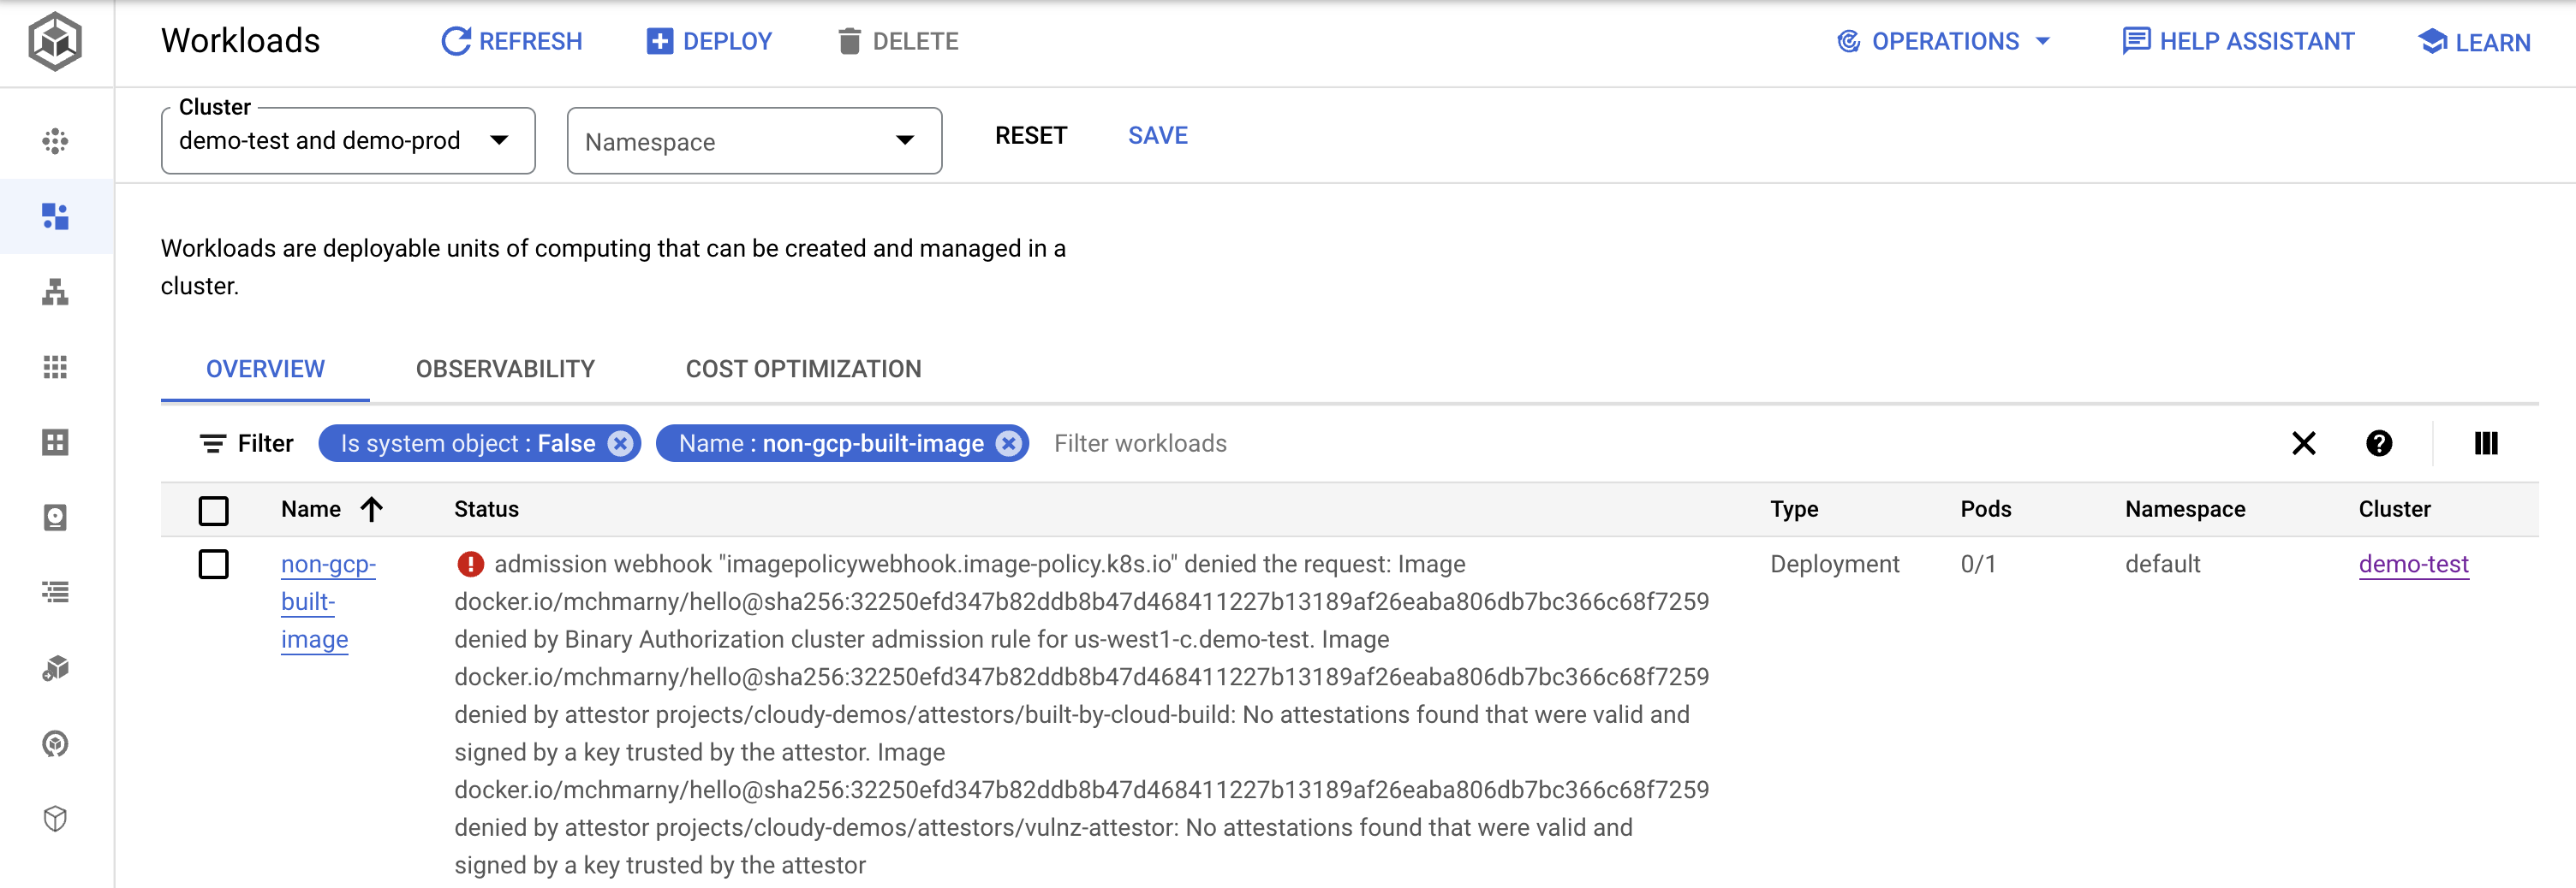
Task: Toggle the select-all checkbox in table header
Action: click(x=213, y=511)
